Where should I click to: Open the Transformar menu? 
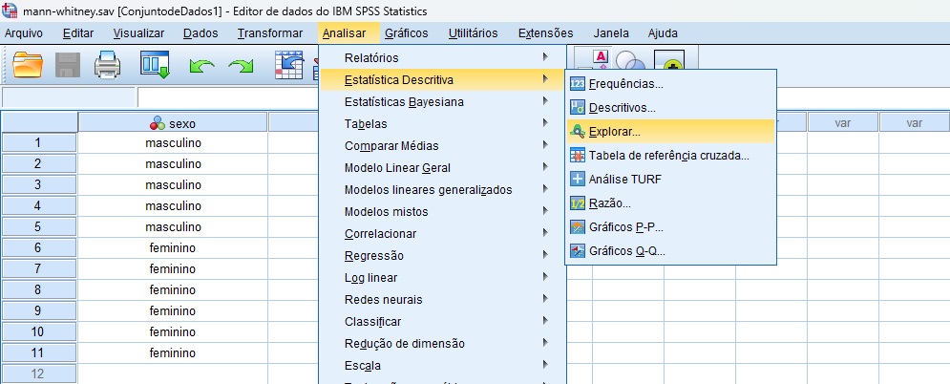(x=270, y=33)
